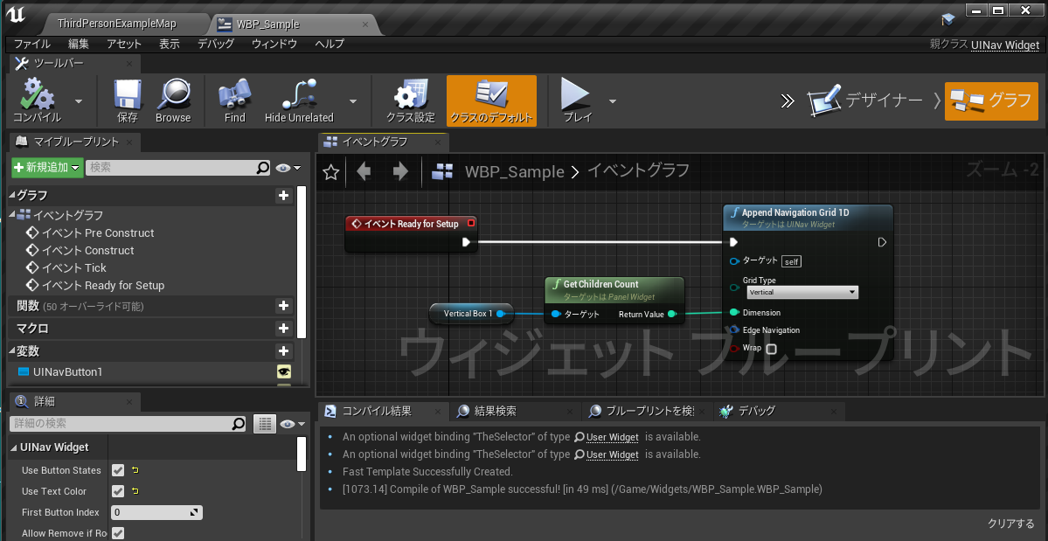Clear compile results with クリアする
1048x541 pixels.
click(1010, 523)
